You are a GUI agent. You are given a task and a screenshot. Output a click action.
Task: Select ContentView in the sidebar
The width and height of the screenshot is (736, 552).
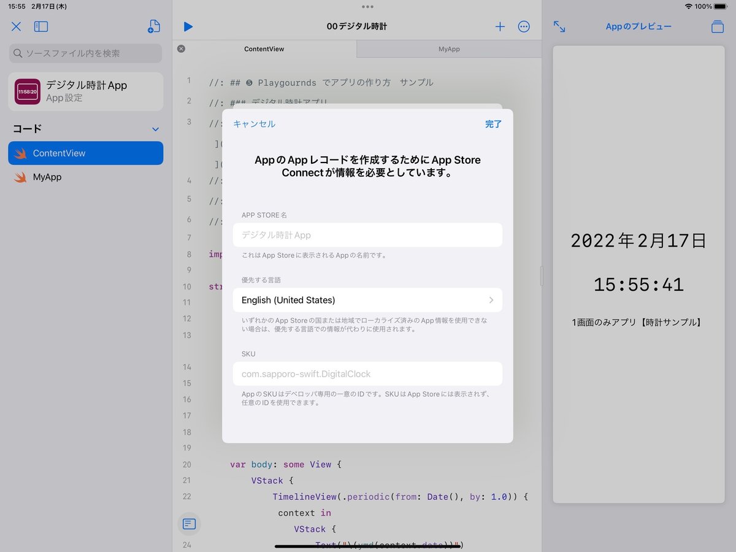tap(86, 153)
